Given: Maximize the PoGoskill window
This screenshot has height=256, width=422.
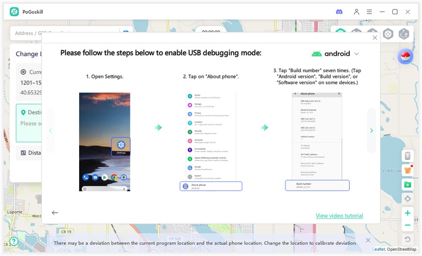Looking at the screenshot, I should 395,12.
